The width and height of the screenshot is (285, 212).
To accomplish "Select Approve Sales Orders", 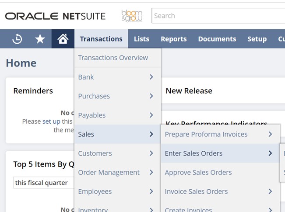I will tap(198, 172).
